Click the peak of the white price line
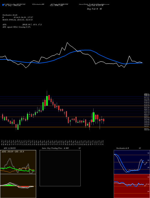This screenshot has width=150, height=198. pyautogui.click(x=67, y=43)
